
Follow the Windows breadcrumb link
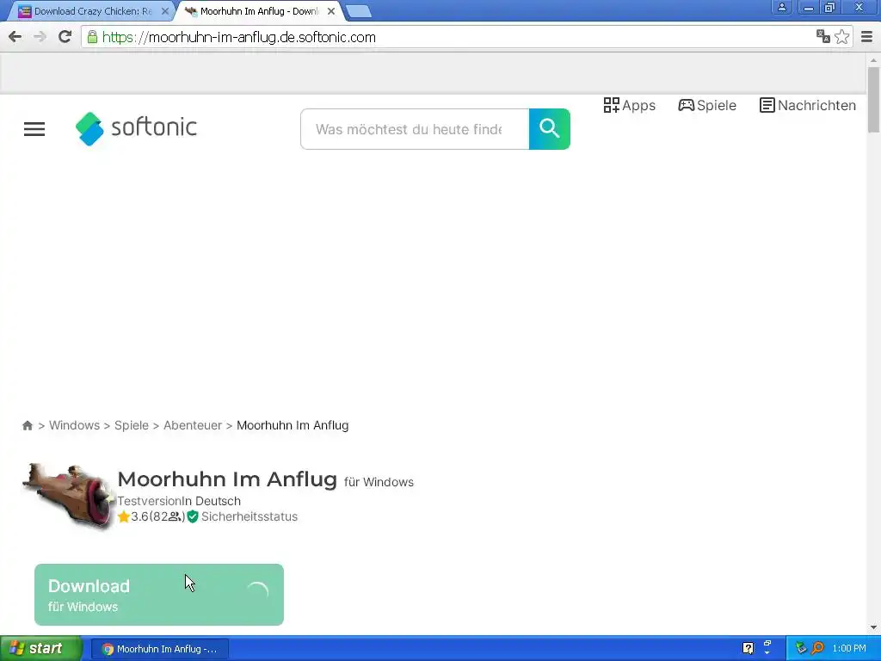point(74,425)
